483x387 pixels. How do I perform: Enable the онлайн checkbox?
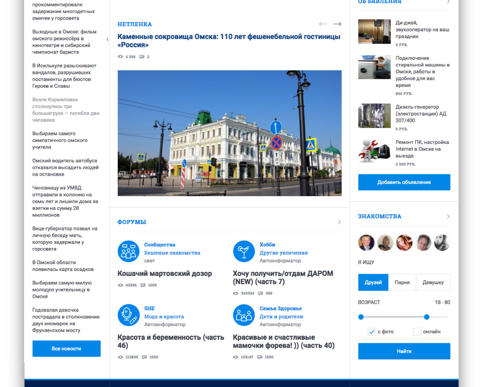(x=417, y=332)
